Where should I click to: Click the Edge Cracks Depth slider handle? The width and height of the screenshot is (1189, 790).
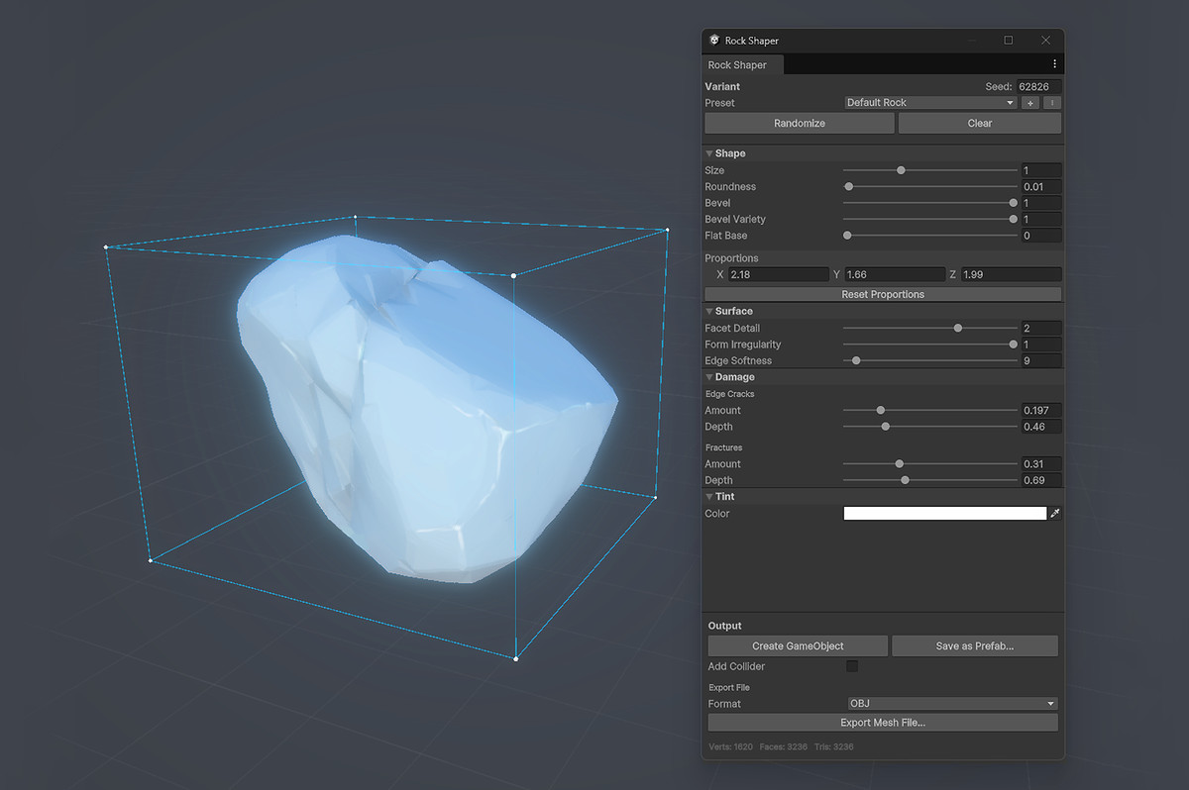[x=885, y=427]
